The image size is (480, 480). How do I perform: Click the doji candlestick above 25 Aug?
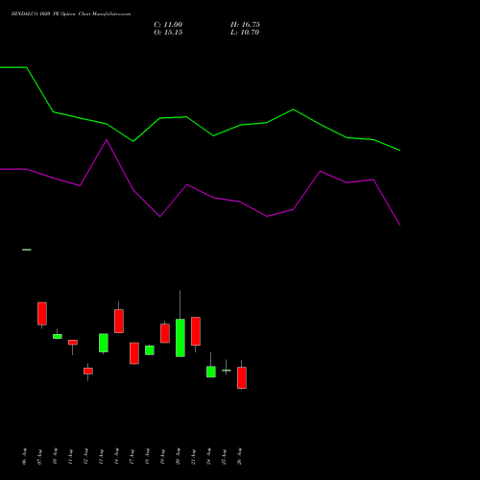pyautogui.click(x=227, y=371)
